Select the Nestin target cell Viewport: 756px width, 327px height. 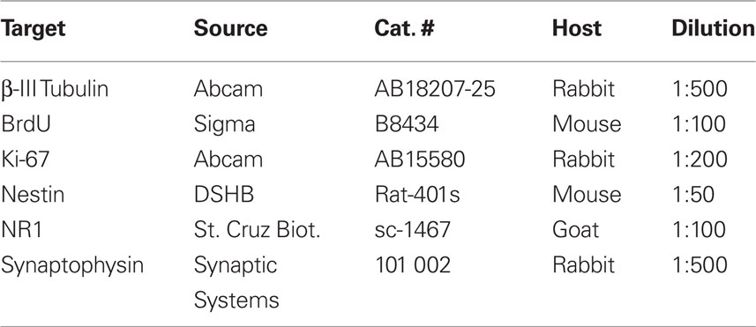pos(33,195)
